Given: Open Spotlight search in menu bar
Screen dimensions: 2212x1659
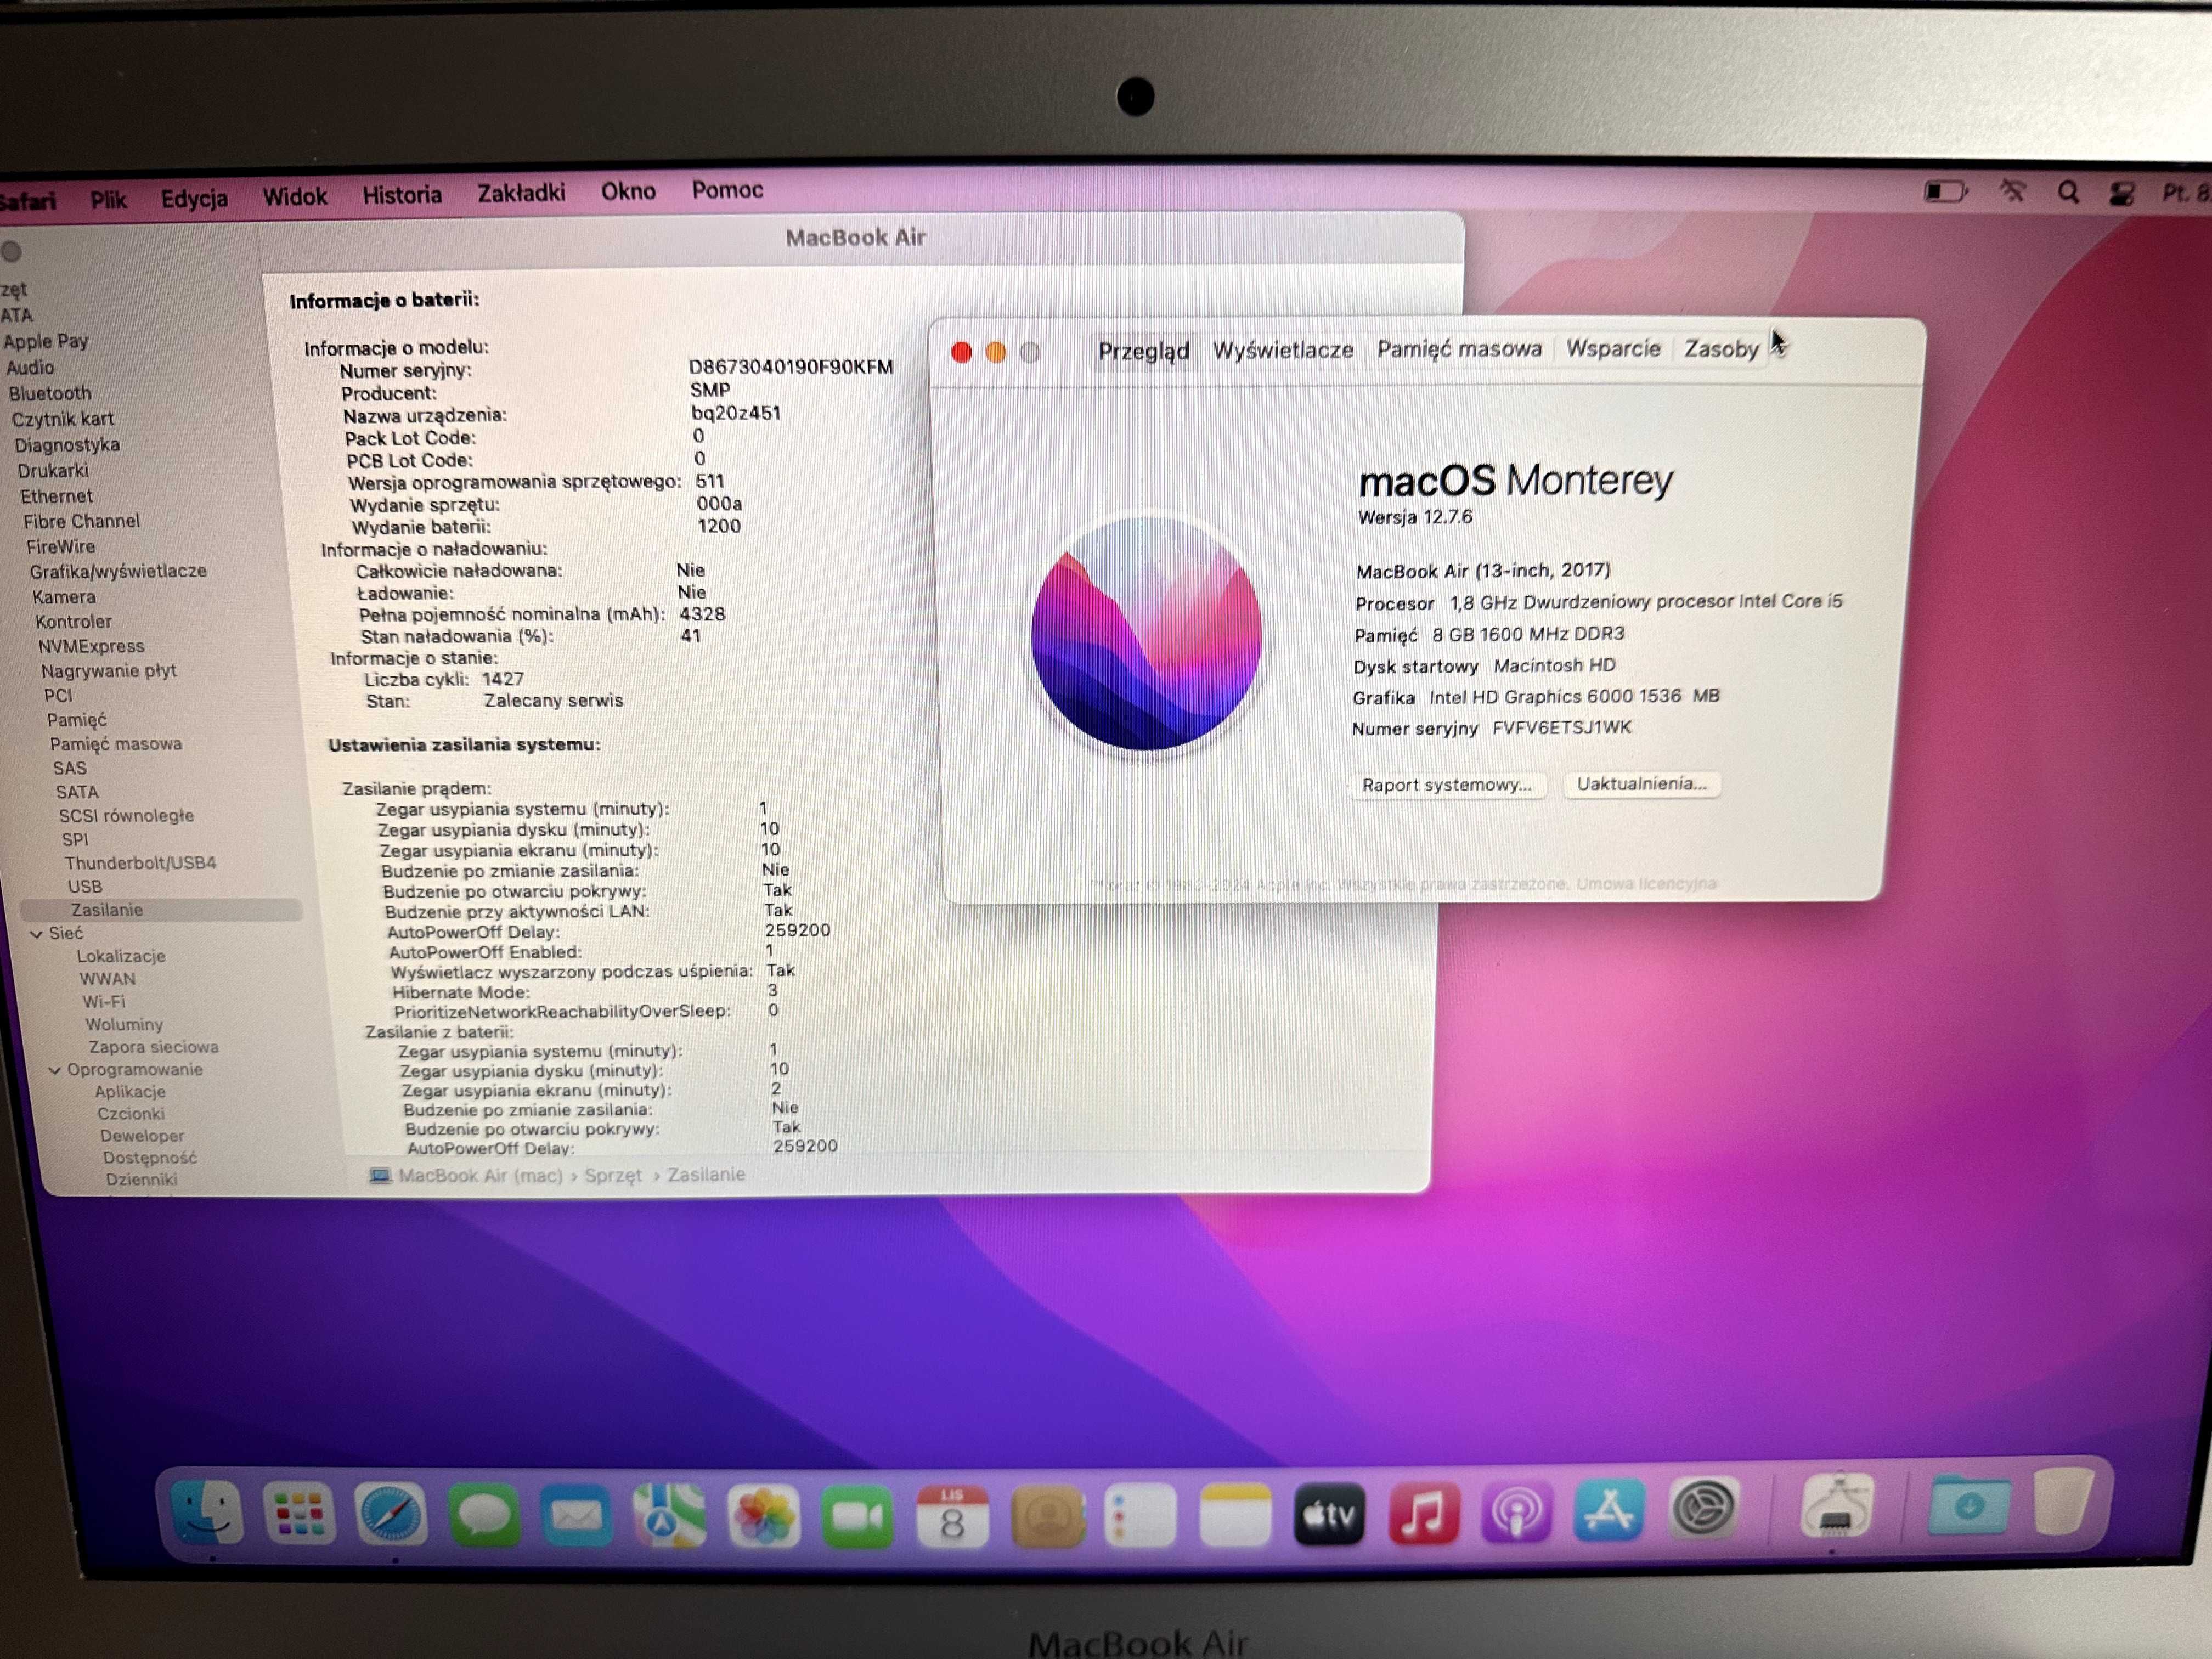Looking at the screenshot, I should click(x=2068, y=192).
